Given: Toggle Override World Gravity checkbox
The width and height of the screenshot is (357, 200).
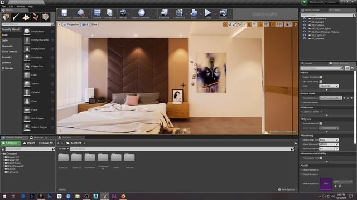Looking at the screenshot, I should pyautogui.click(x=321, y=123).
